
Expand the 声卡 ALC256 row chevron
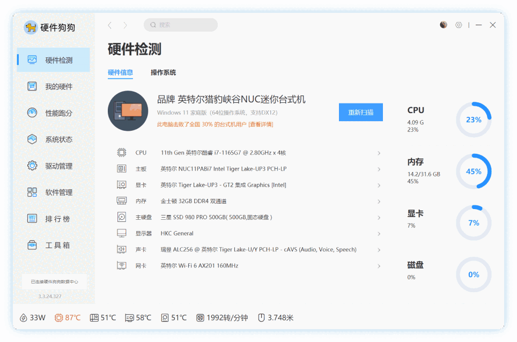(379, 250)
